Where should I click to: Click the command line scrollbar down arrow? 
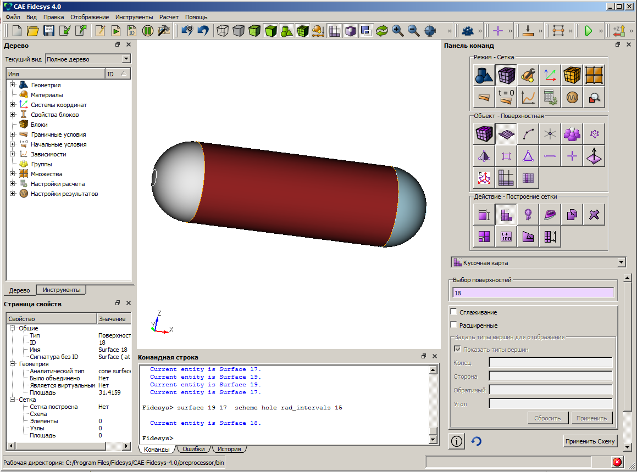point(433,440)
